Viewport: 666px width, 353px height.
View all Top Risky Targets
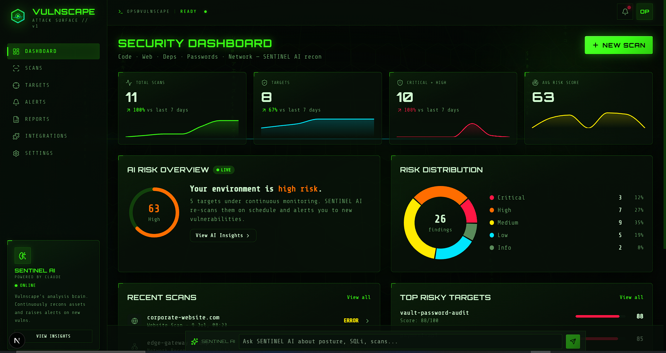pyautogui.click(x=631, y=297)
